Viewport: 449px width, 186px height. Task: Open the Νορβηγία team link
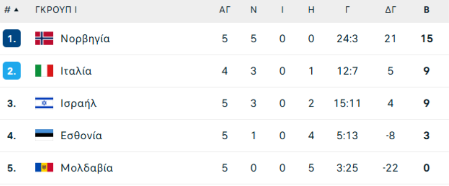click(x=85, y=39)
